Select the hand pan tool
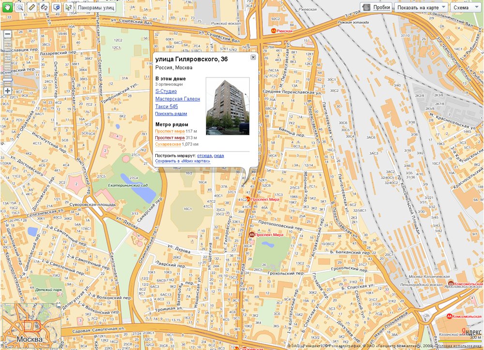The width and height of the screenshot is (484, 350). (x=7, y=7)
